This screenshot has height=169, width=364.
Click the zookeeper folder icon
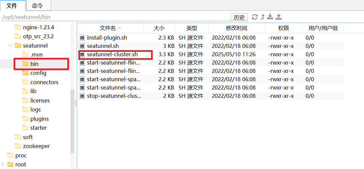(18, 146)
